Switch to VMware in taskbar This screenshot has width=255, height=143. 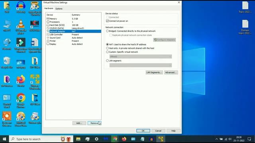(x=161, y=139)
